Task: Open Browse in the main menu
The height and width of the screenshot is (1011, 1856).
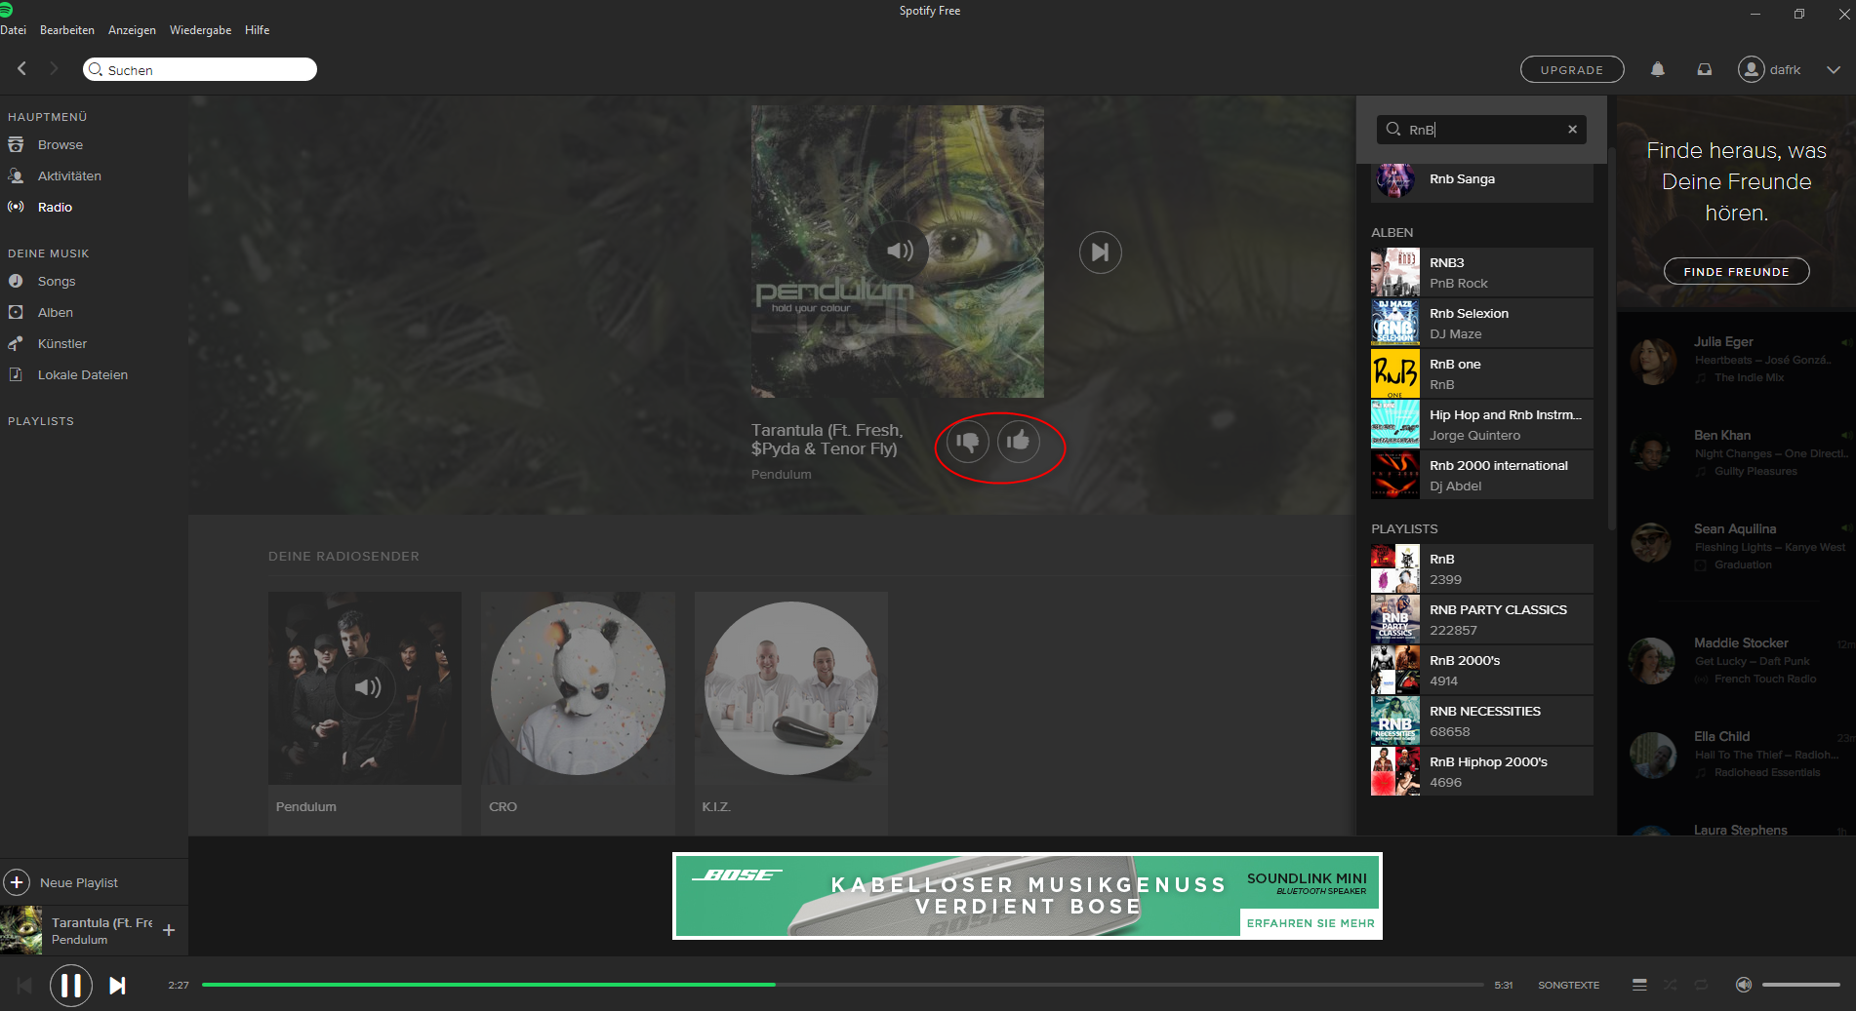Action: (x=61, y=144)
